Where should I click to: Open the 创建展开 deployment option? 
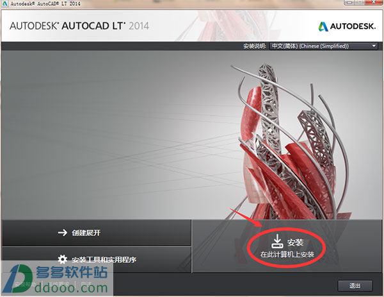point(97,232)
